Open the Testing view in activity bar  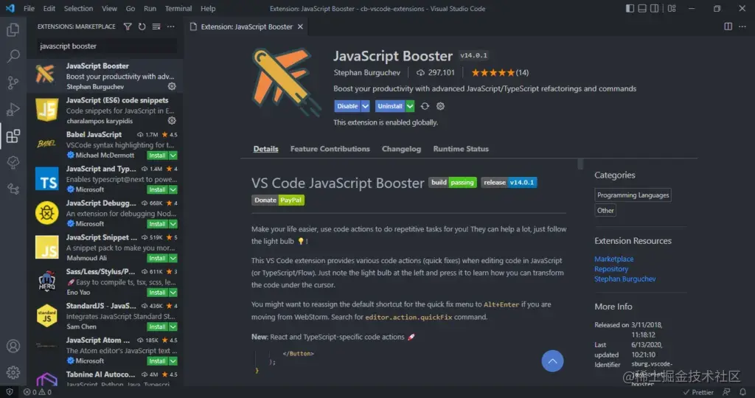point(13,162)
